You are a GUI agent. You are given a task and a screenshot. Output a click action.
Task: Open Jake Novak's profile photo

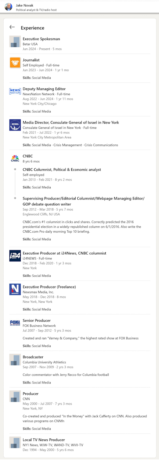(x=8, y=7)
